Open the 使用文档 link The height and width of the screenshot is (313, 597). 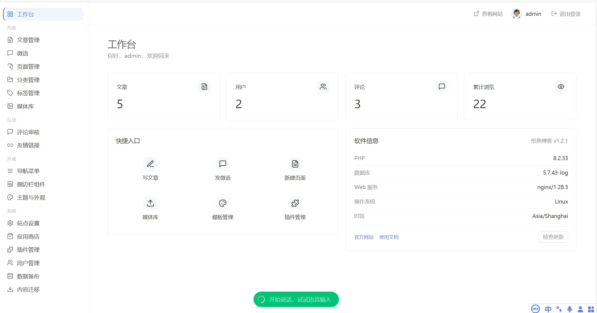click(389, 237)
